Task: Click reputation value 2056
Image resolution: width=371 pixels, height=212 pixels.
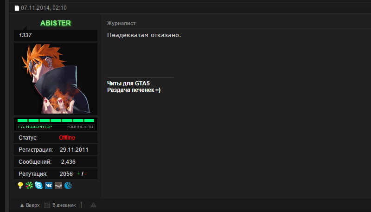Action: coord(66,174)
